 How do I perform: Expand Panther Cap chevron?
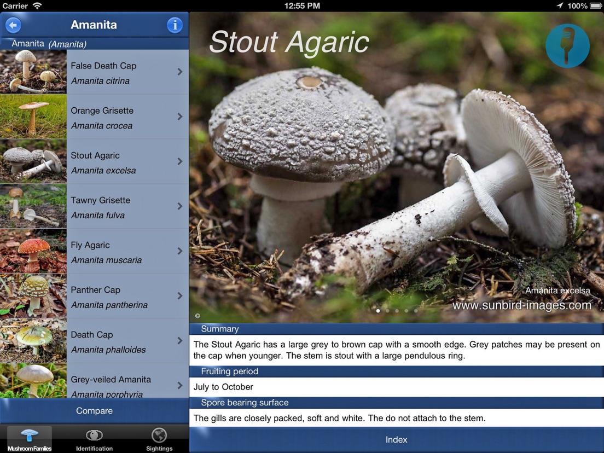tap(180, 296)
